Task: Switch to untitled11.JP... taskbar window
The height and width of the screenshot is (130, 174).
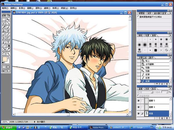Action: (118, 128)
